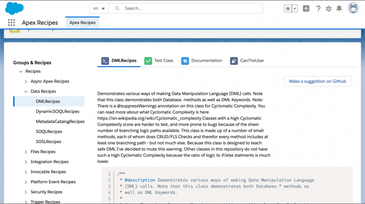
Task: Open the Help question mark icon
Action: (x=318, y=9)
